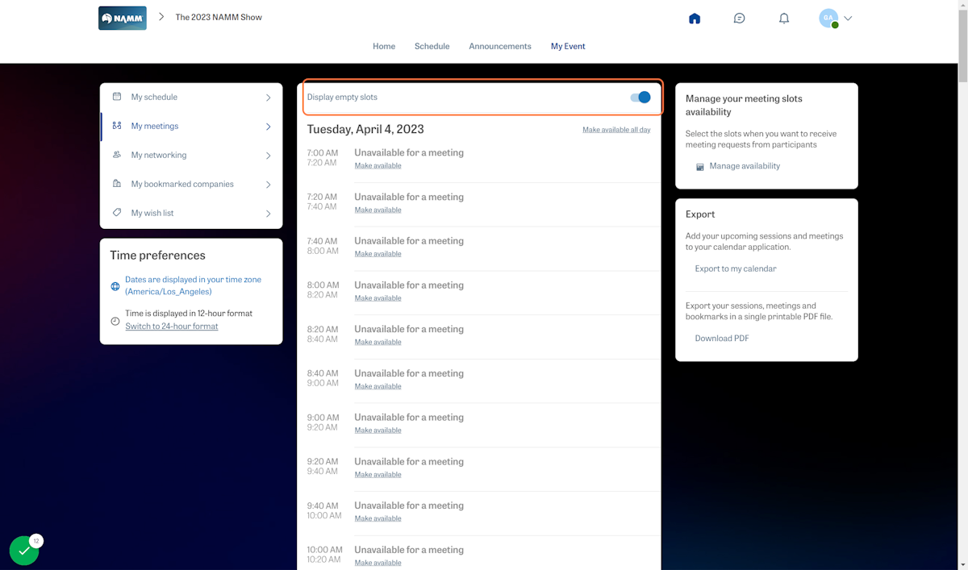Open the Announcements tab
968x570 pixels.
click(500, 46)
